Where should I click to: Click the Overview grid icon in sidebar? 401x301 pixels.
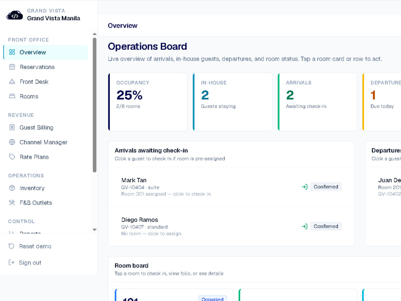pos(12,52)
